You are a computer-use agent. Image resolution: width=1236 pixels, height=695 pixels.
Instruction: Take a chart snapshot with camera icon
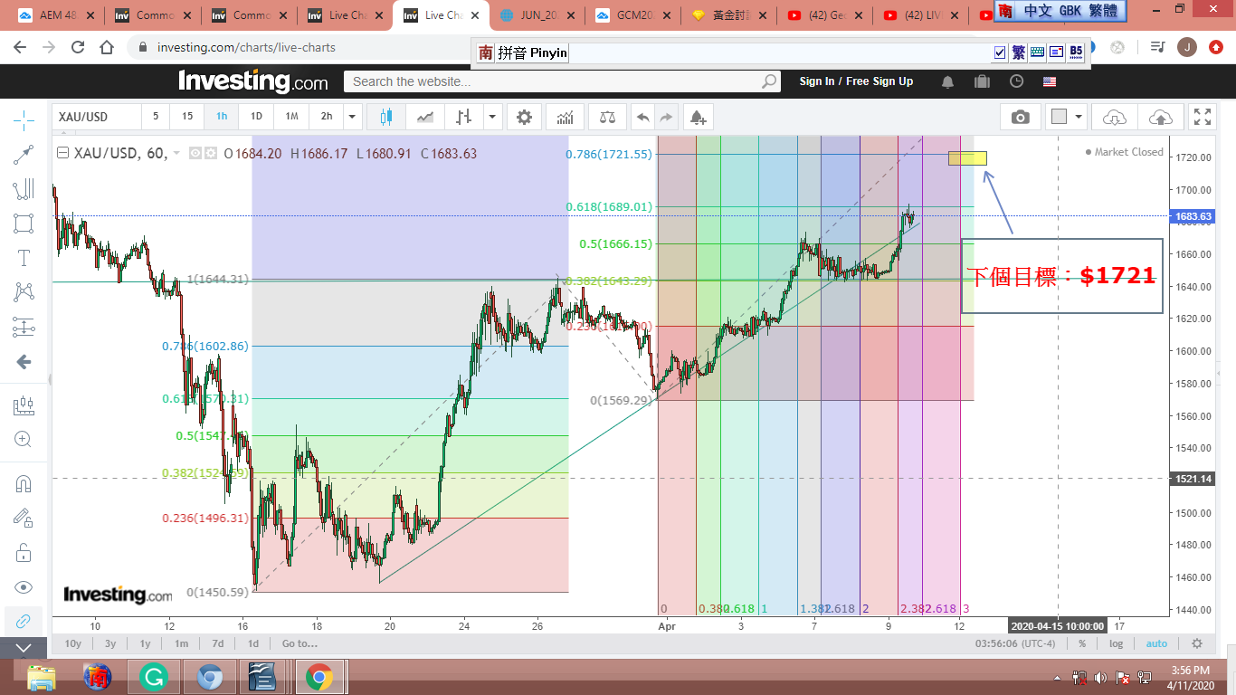1020,117
